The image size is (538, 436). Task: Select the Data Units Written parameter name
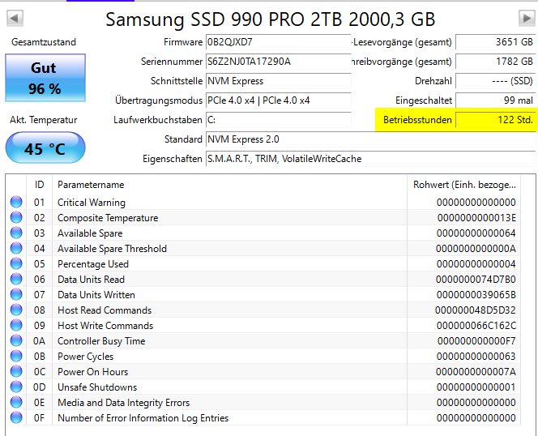[x=96, y=295]
